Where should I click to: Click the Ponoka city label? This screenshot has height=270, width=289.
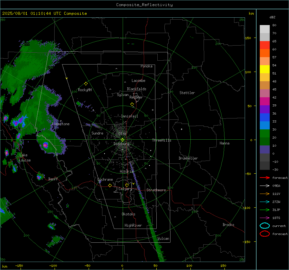tap(146, 66)
